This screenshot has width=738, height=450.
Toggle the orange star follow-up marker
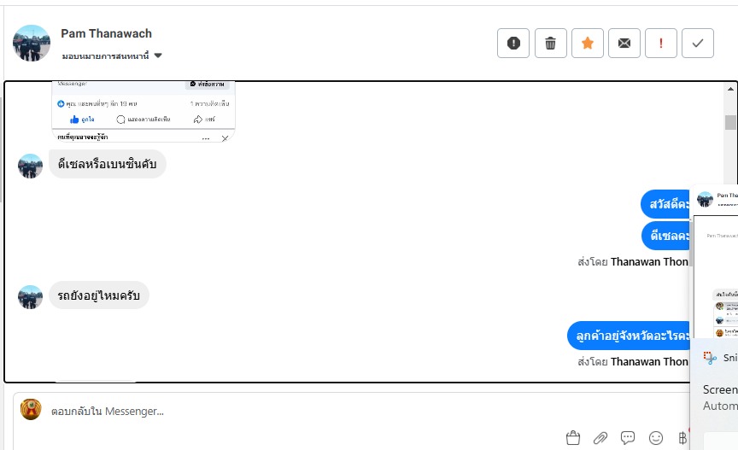pos(588,44)
